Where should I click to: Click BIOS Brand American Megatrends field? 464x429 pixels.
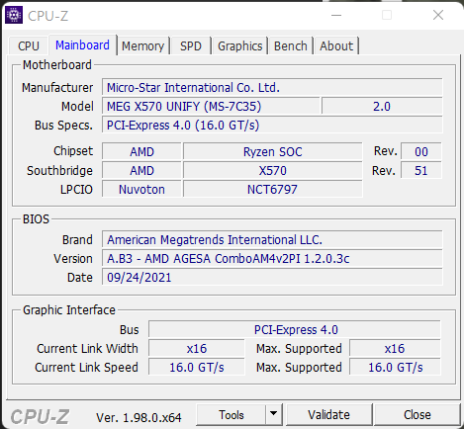pyautogui.click(x=272, y=240)
